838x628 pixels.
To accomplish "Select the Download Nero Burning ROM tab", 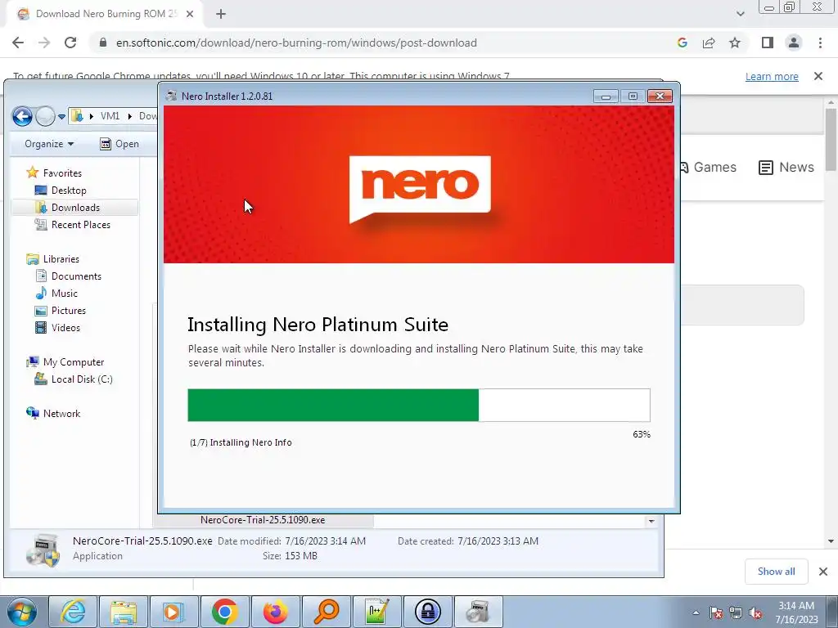I will (x=105, y=14).
